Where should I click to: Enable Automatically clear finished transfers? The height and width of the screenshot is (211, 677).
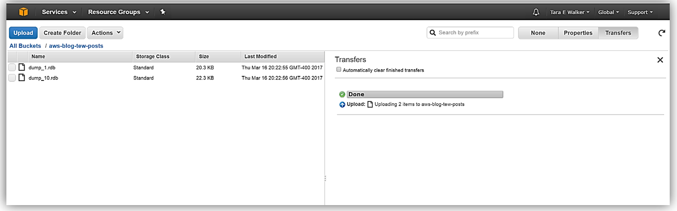(x=338, y=70)
